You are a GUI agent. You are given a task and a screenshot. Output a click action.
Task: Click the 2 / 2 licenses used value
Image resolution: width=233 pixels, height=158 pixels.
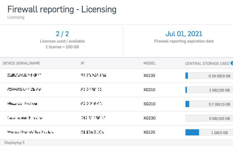click(62, 34)
